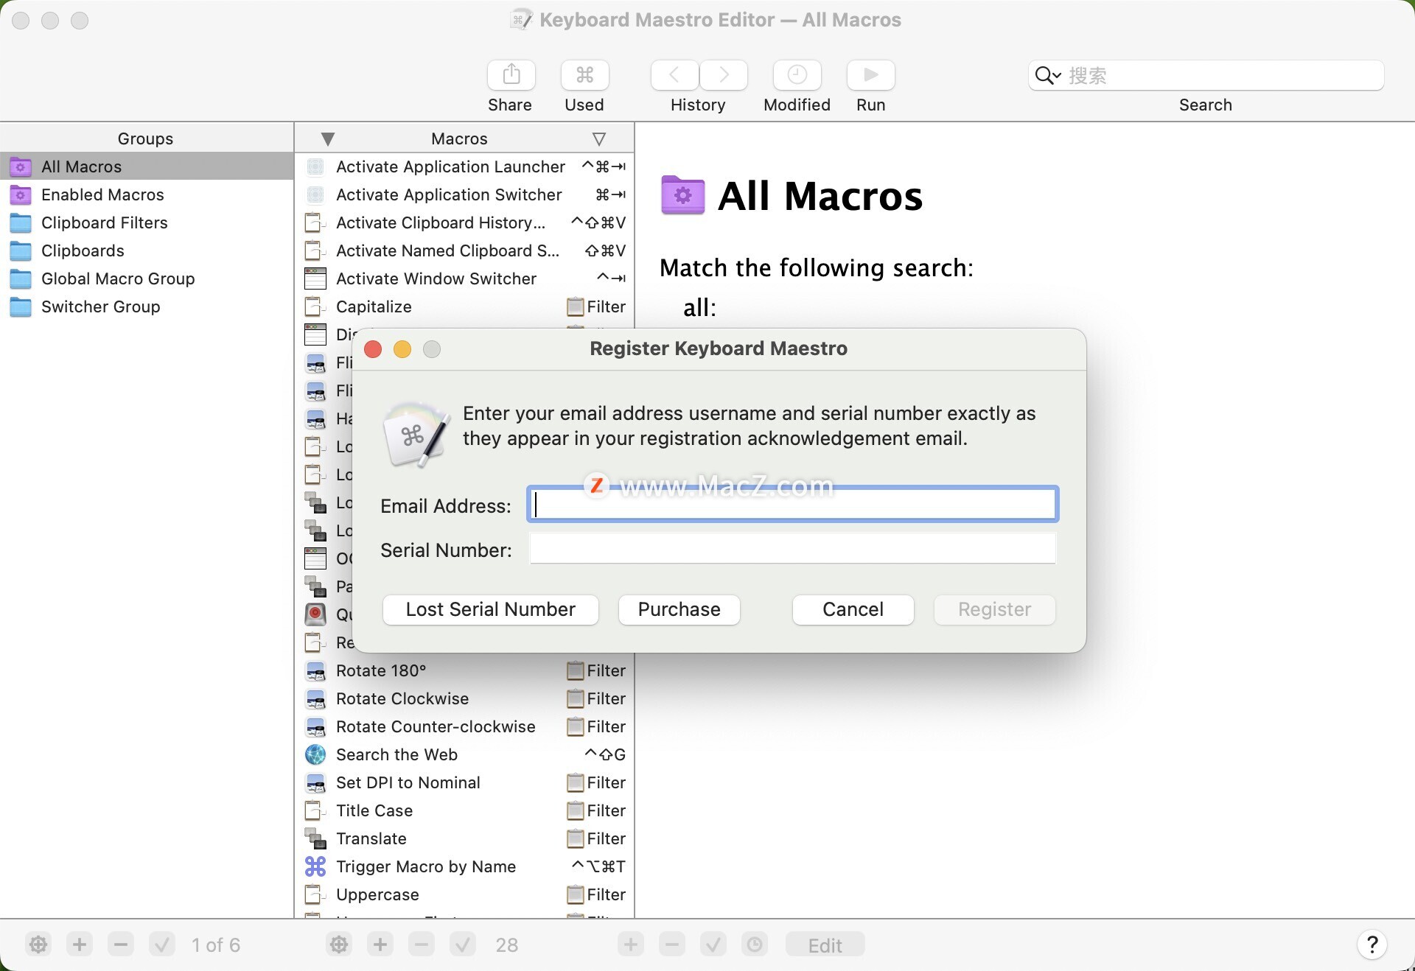Image resolution: width=1415 pixels, height=971 pixels.
Task: Click the Share toolbar icon
Action: click(511, 75)
